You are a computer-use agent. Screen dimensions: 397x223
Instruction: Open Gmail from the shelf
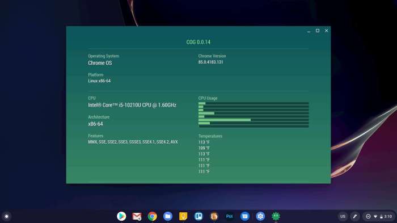[137, 216]
